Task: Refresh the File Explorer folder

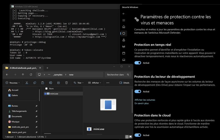Action: pyautogui.click(x=31, y=75)
